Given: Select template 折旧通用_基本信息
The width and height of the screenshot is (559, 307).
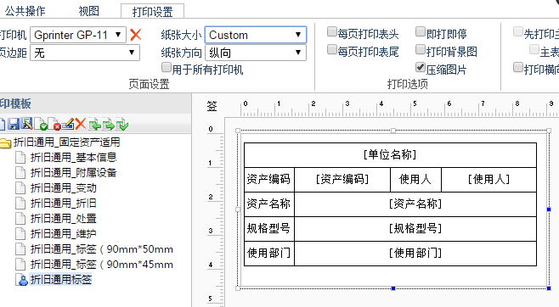Looking at the screenshot, I should pos(73,157).
